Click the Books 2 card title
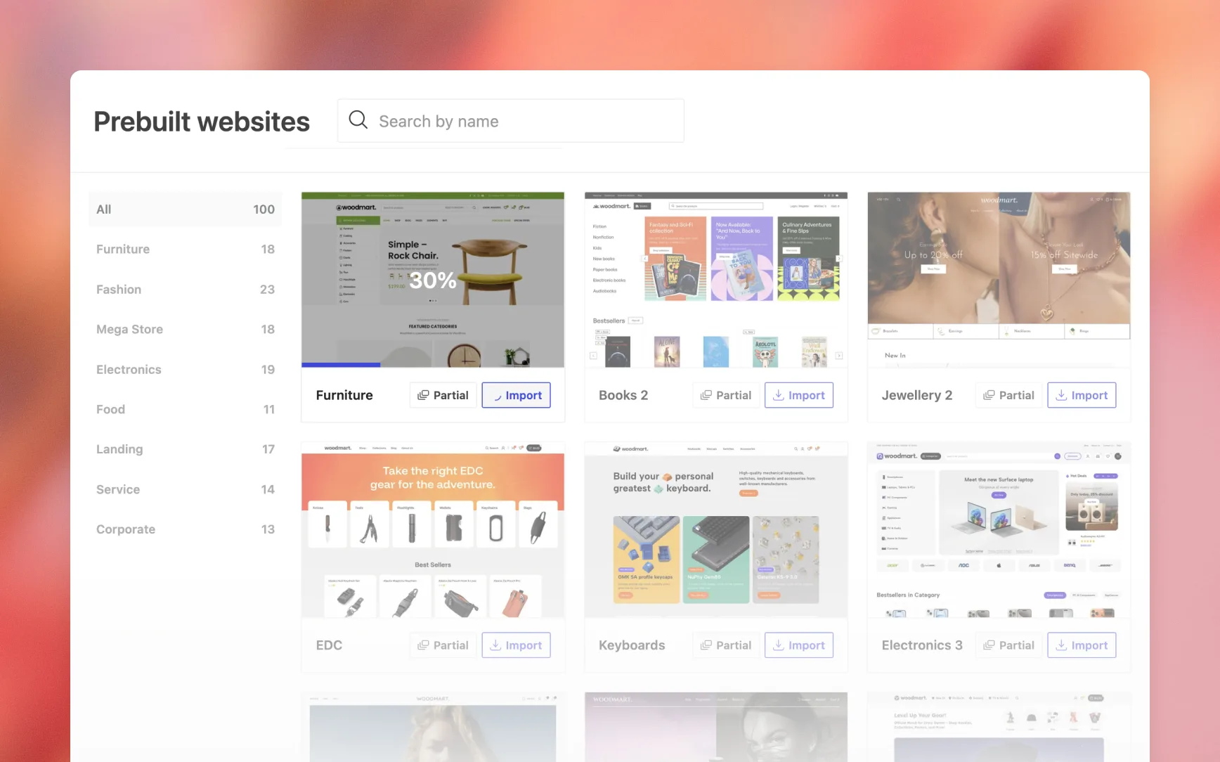Image resolution: width=1220 pixels, height=762 pixels. click(x=623, y=395)
